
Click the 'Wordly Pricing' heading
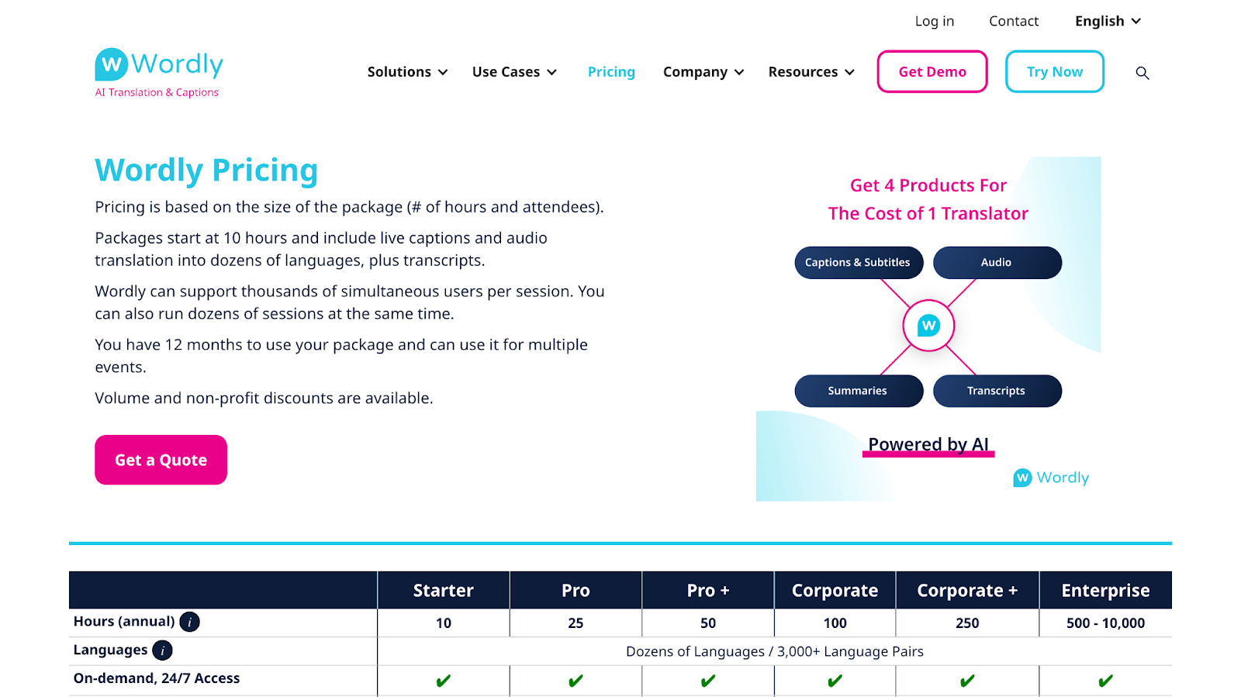tap(206, 171)
